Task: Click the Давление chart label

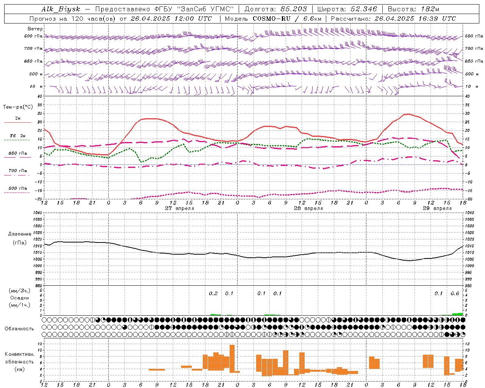Action: [20, 234]
